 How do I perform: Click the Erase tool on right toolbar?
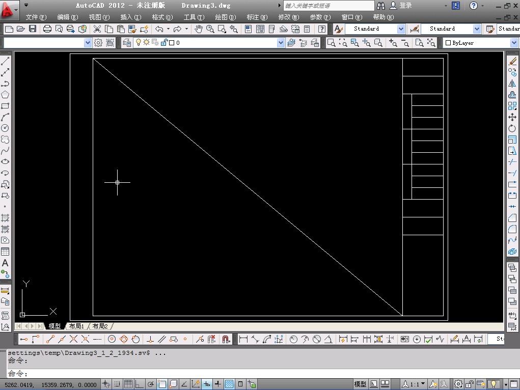(x=512, y=62)
